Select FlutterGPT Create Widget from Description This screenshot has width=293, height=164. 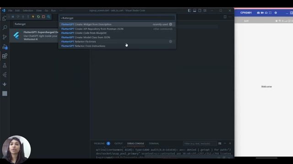[117, 24]
